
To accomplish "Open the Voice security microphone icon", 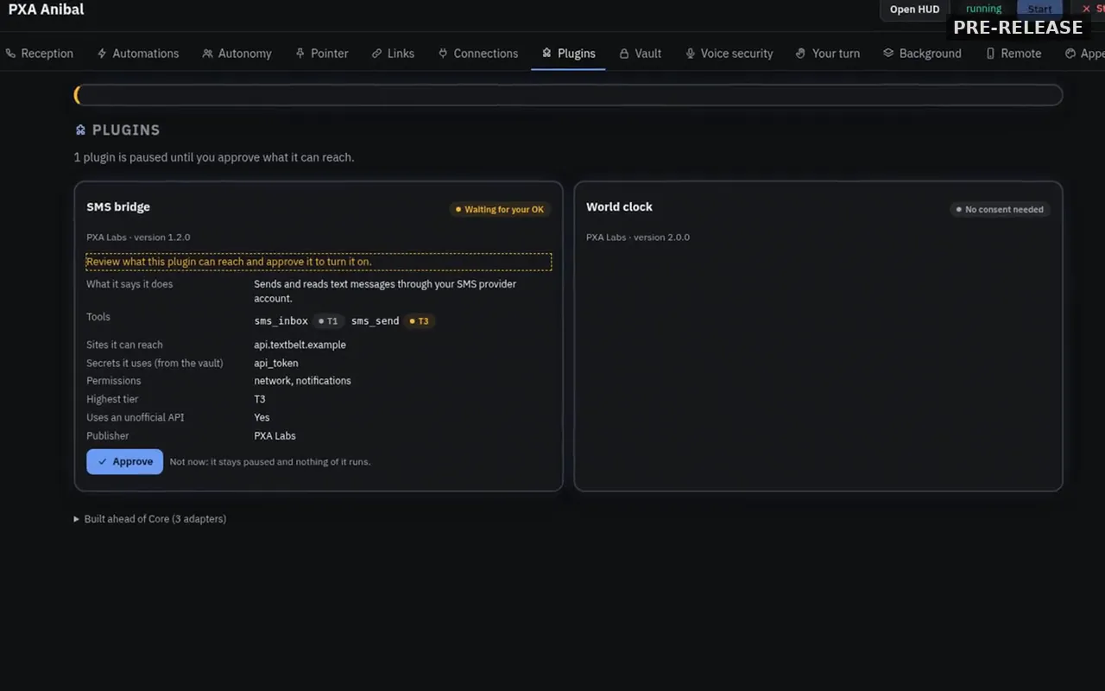I will pos(690,54).
